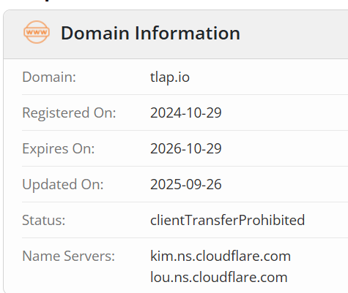Click the orange www globe icon
This screenshot has width=348, height=293.
[x=37, y=32]
